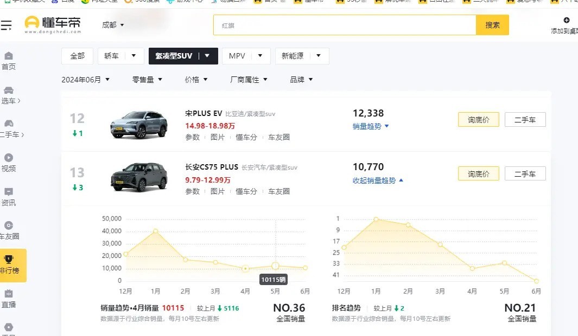
Task: Open 图片 link for 长安CS75 PLUS
Action: [x=218, y=191]
